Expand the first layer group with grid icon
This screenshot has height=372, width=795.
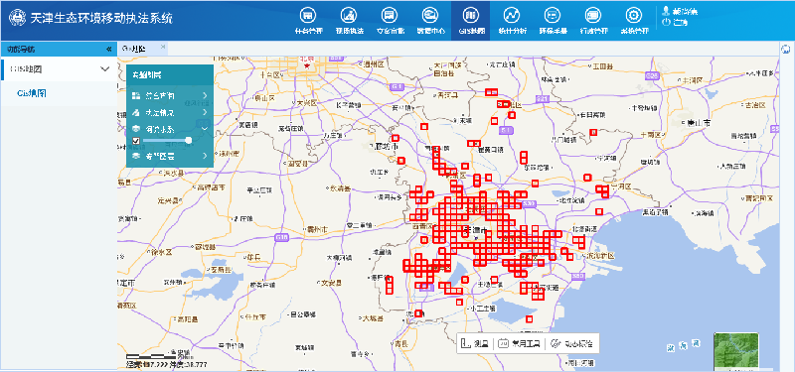(169, 95)
